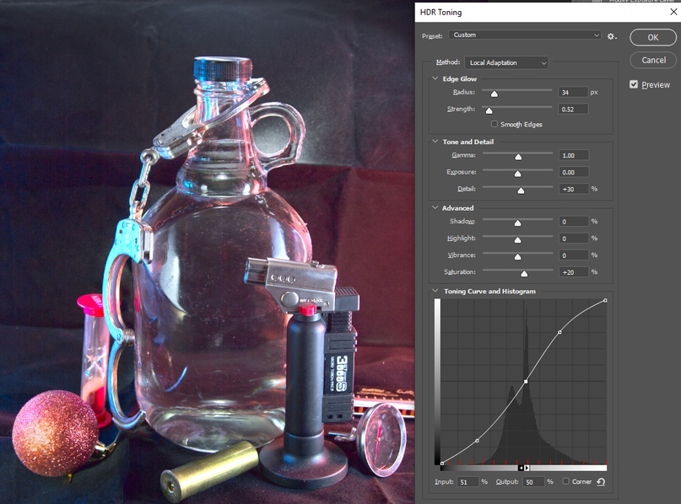Click the Cancel button
This screenshot has width=681, height=504.
654,61
